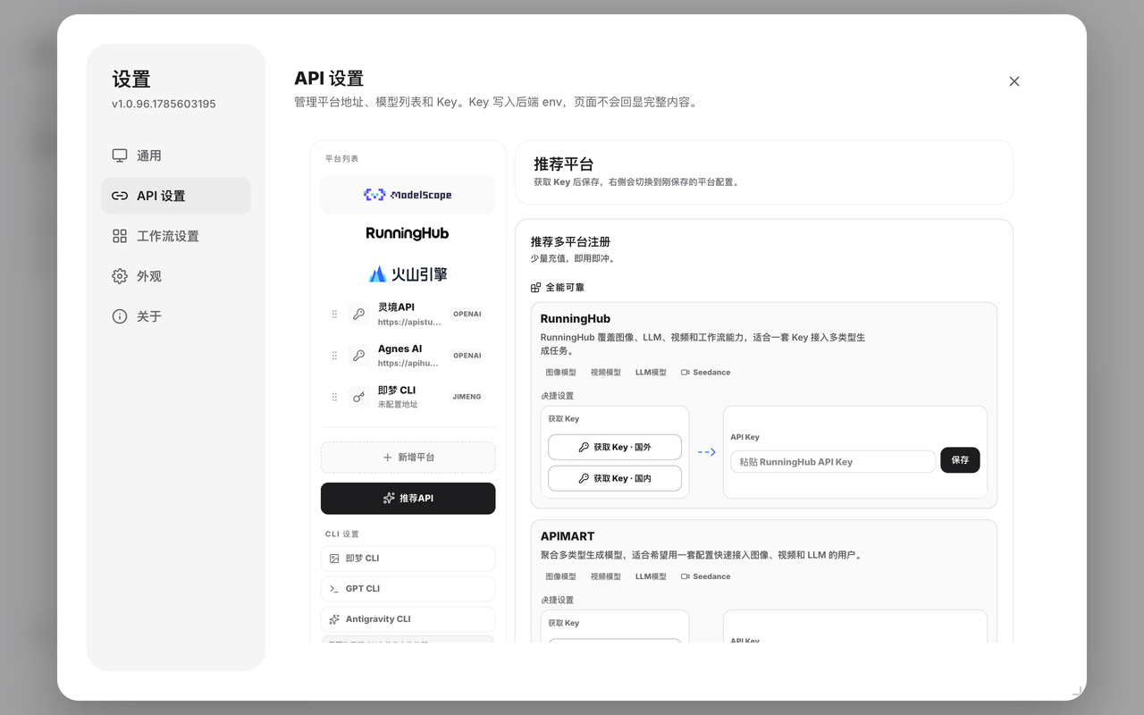The image size is (1144, 715).
Task: Click the Seedance tag under RunningHub
Action: point(705,373)
